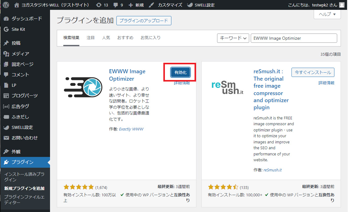The width and height of the screenshot is (348, 212).
Task: Activate EWWW Image Optimizer with 有効化
Action: 180,72
